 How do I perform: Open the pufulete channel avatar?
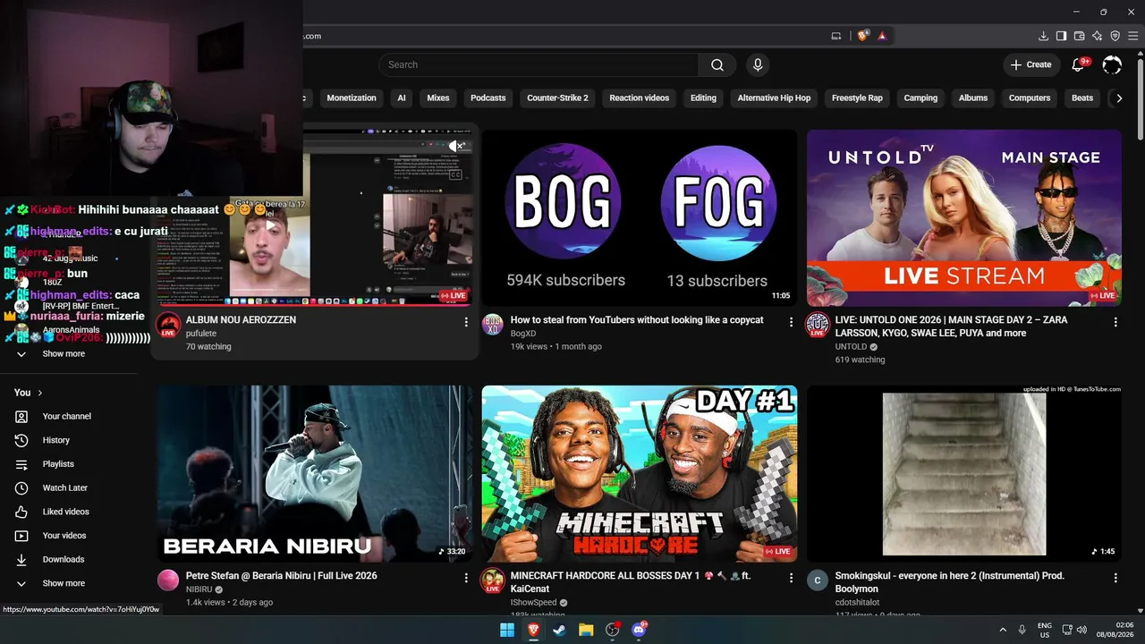tap(168, 325)
